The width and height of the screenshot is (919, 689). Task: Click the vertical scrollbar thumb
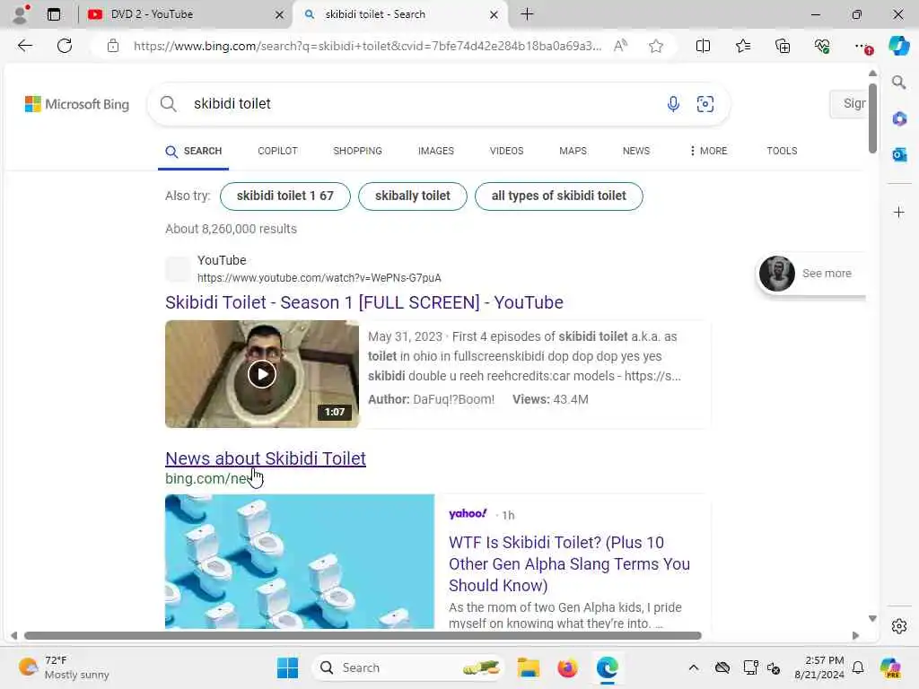(872, 118)
